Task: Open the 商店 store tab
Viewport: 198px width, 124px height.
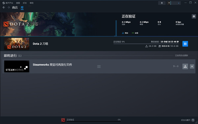Action: pyautogui.click(x=15, y=8)
